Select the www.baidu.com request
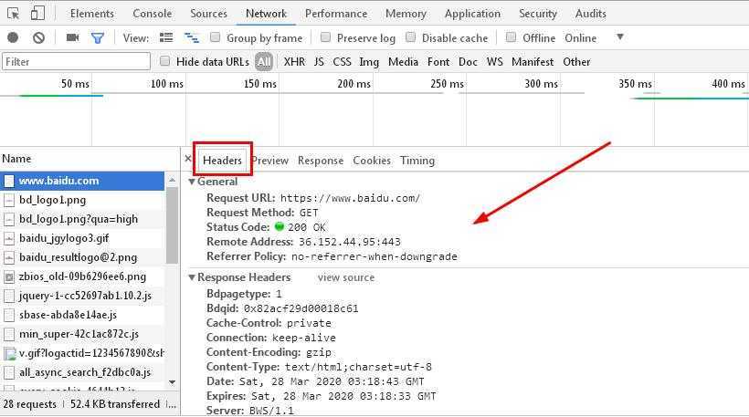 point(82,181)
